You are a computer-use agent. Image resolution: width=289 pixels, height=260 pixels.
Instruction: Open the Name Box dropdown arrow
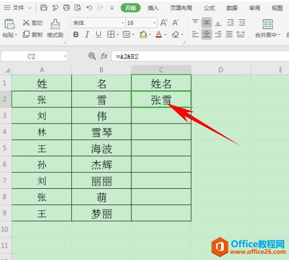click(65, 56)
